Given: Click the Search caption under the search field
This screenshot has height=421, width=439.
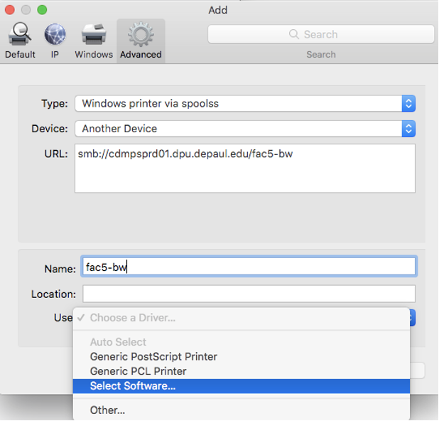Looking at the screenshot, I should (321, 54).
